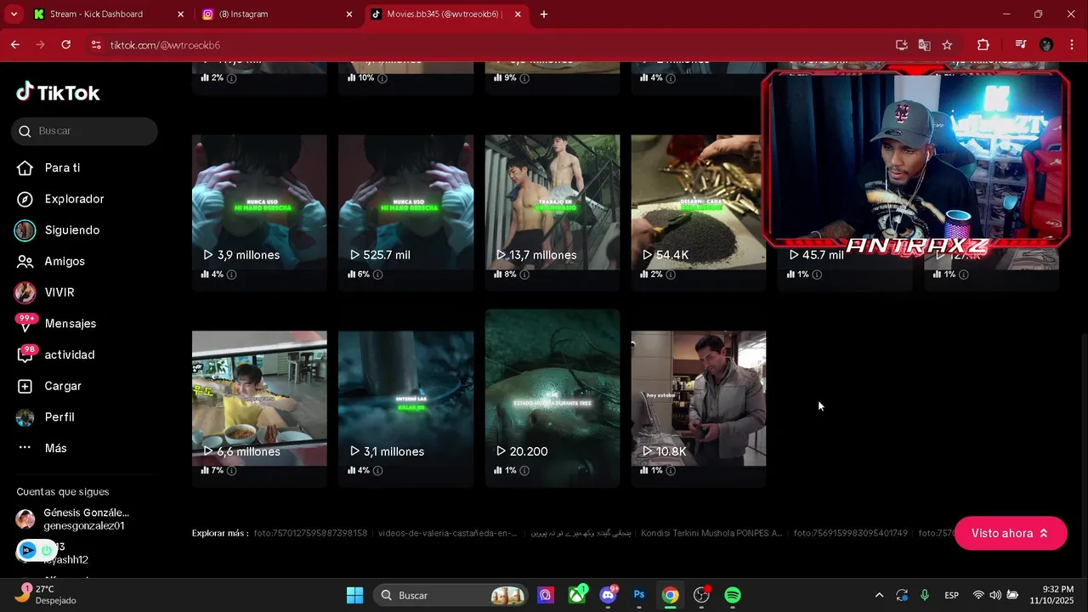Viewport: 1088px width, 612px height.
Task: Open the taskbar weather widget 27°C
Action: 47,594
